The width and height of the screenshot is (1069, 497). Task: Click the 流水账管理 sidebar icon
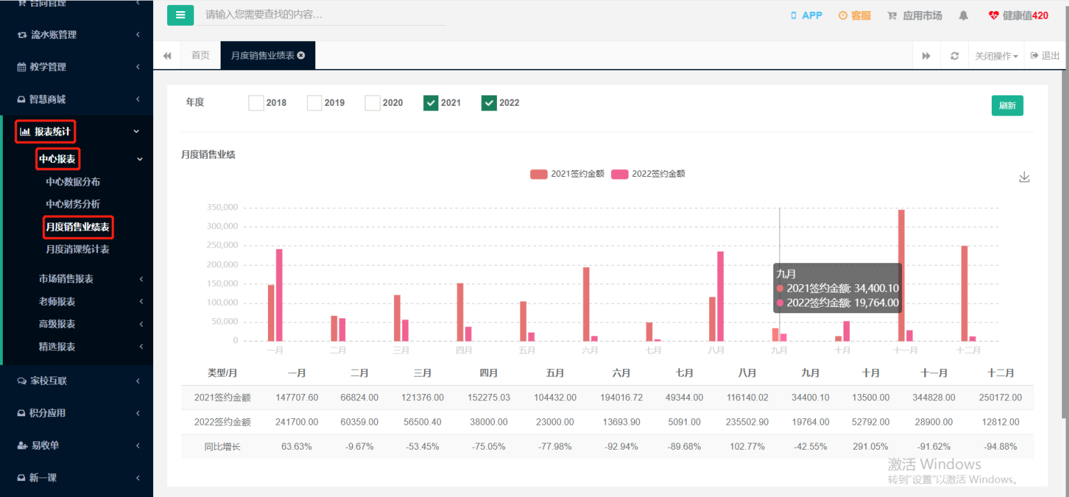(22, 35)
